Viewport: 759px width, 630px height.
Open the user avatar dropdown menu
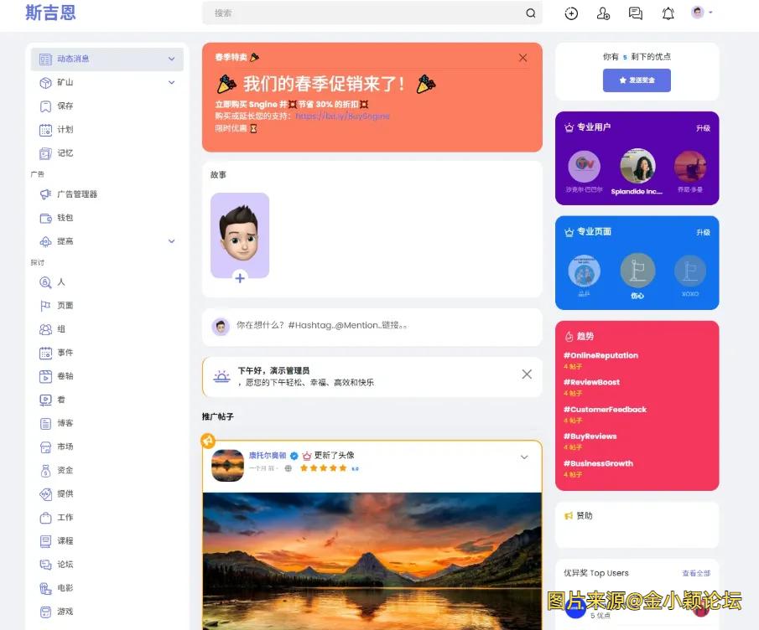pos(701,13)
